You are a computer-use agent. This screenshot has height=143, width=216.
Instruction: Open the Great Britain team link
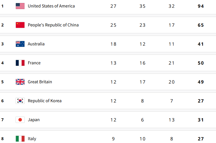tap(40, 82)
